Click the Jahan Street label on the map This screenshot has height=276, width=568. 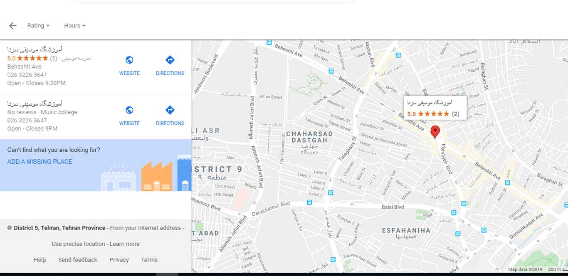coord(271,97)
